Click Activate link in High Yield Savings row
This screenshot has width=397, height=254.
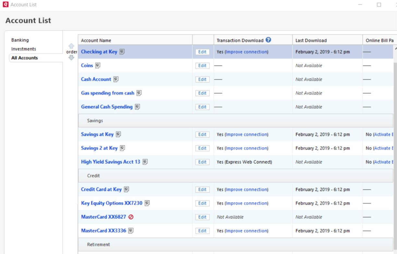384,162
